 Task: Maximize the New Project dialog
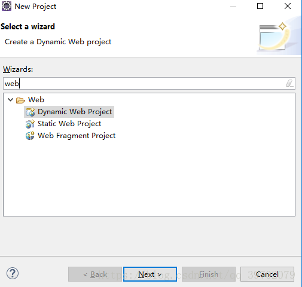pos(260,6)
